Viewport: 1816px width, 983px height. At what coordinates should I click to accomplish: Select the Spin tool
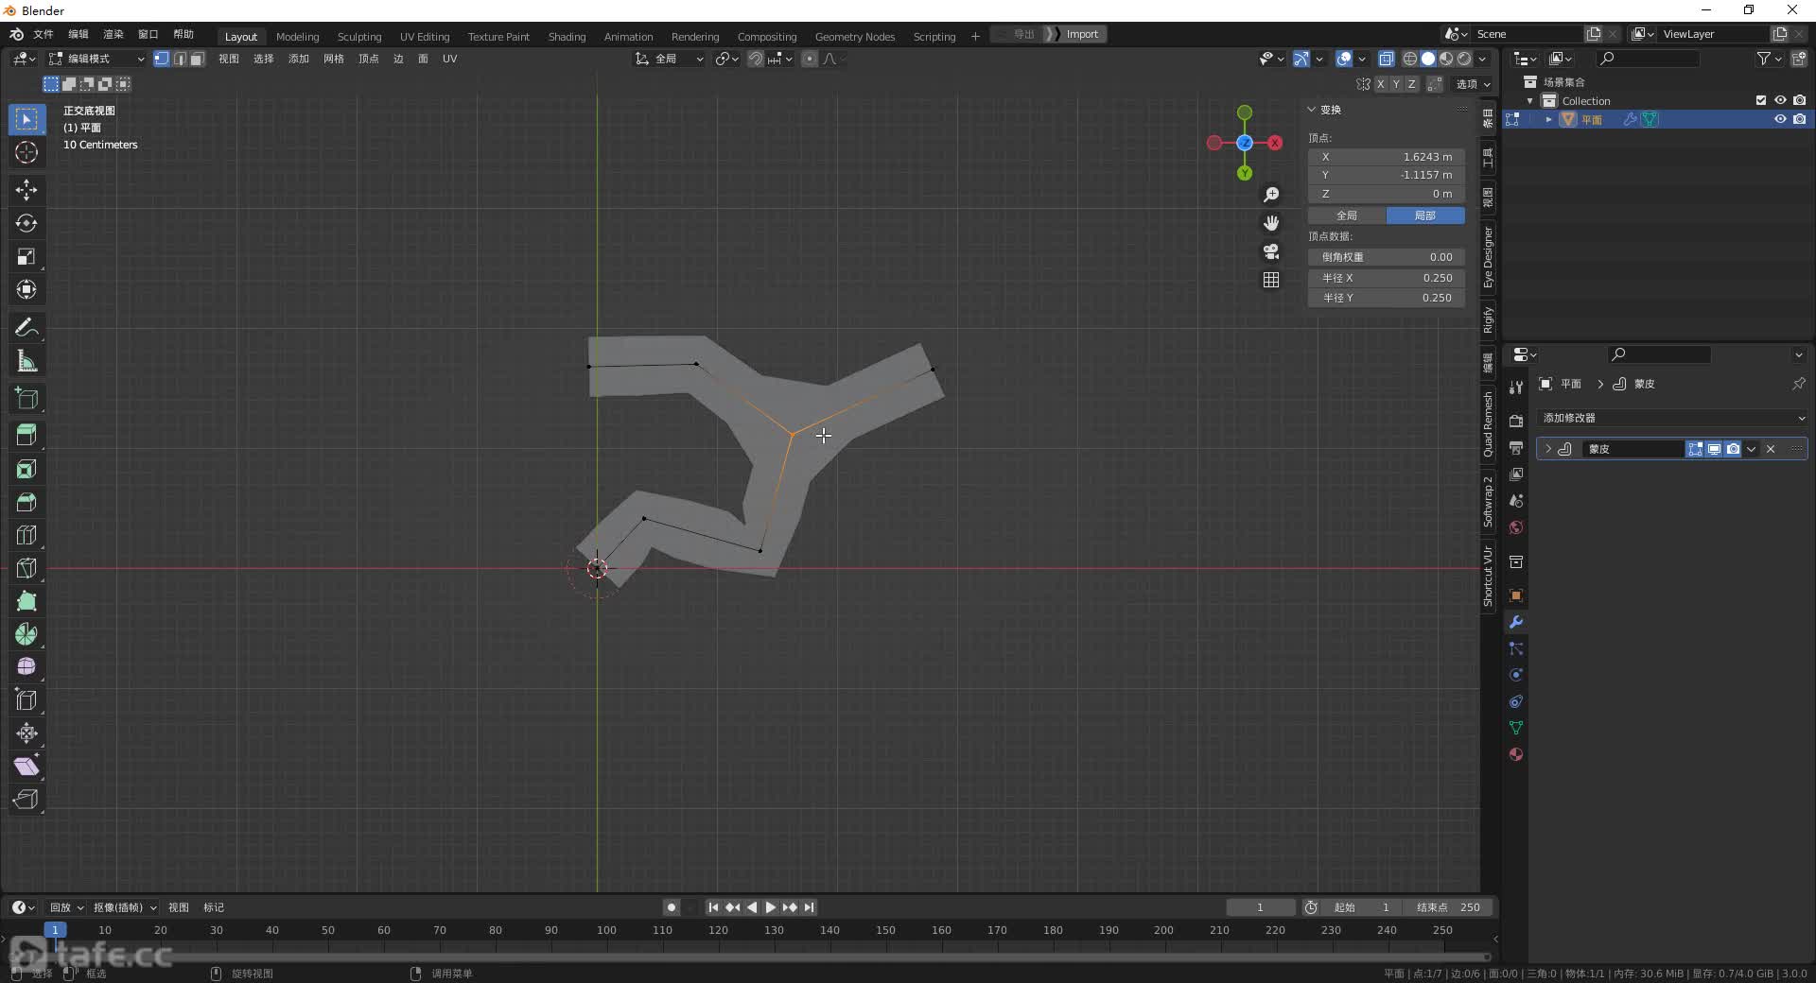pyautogui.click(x=26, y=634)
